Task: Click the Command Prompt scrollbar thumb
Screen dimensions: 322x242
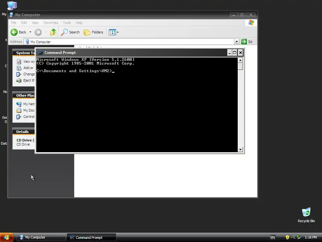Action: 240,66
